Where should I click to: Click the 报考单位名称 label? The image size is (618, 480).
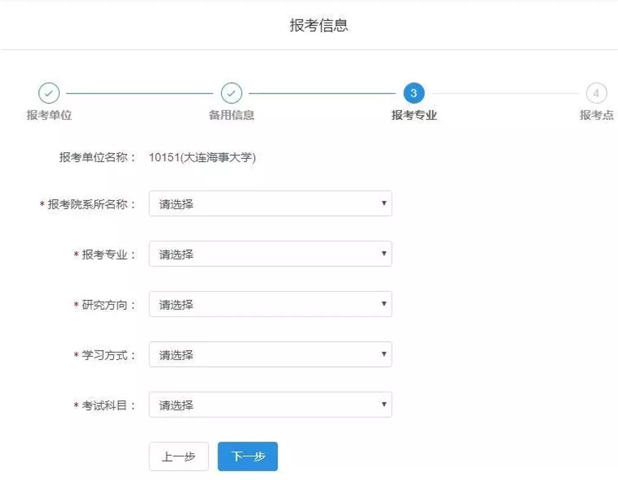pos(98,158)
